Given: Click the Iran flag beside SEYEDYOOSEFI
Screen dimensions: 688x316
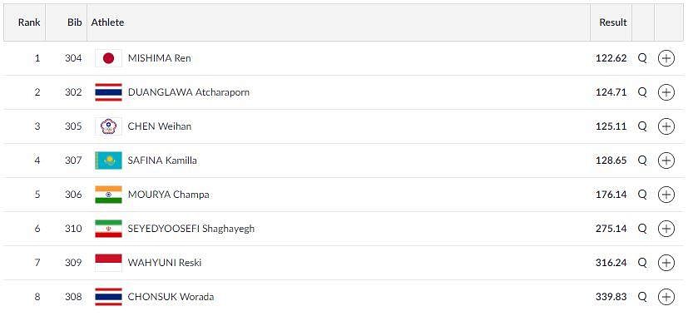Looking at the screenshot, I should pos(108,229).
